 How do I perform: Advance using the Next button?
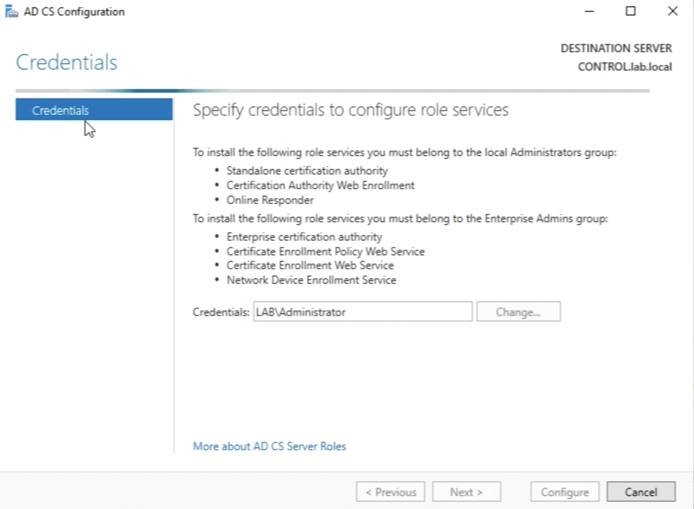(466, 492)
